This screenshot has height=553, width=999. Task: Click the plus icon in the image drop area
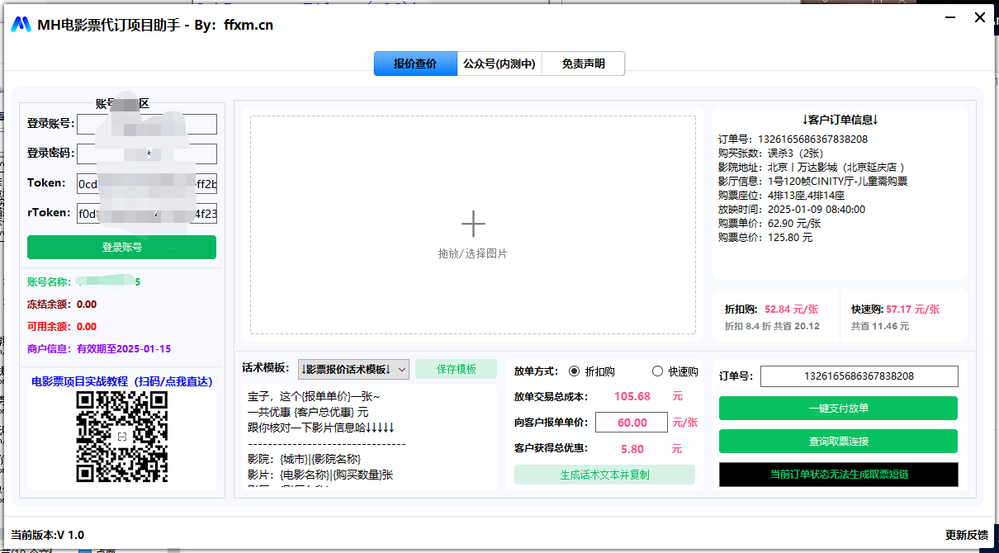473,223
